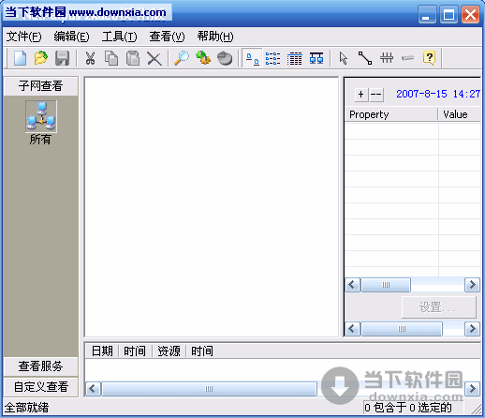Open the 文件(F) menu

pos(23,37)
